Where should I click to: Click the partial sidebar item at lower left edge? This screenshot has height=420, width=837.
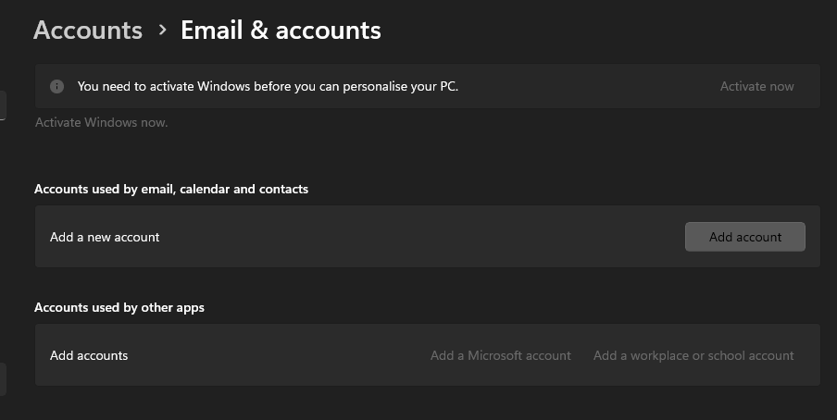tap(3, 378)
